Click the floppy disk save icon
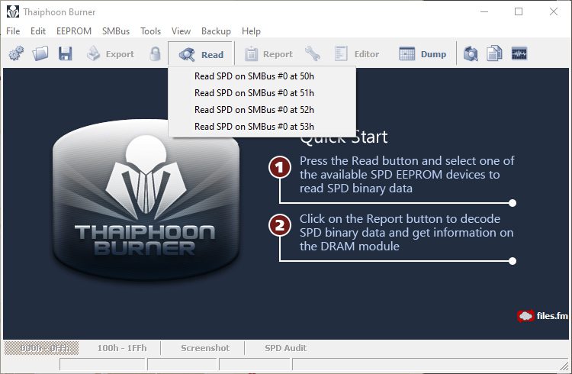This screenshot has width=572, height=374. click(x=65, y=54)
